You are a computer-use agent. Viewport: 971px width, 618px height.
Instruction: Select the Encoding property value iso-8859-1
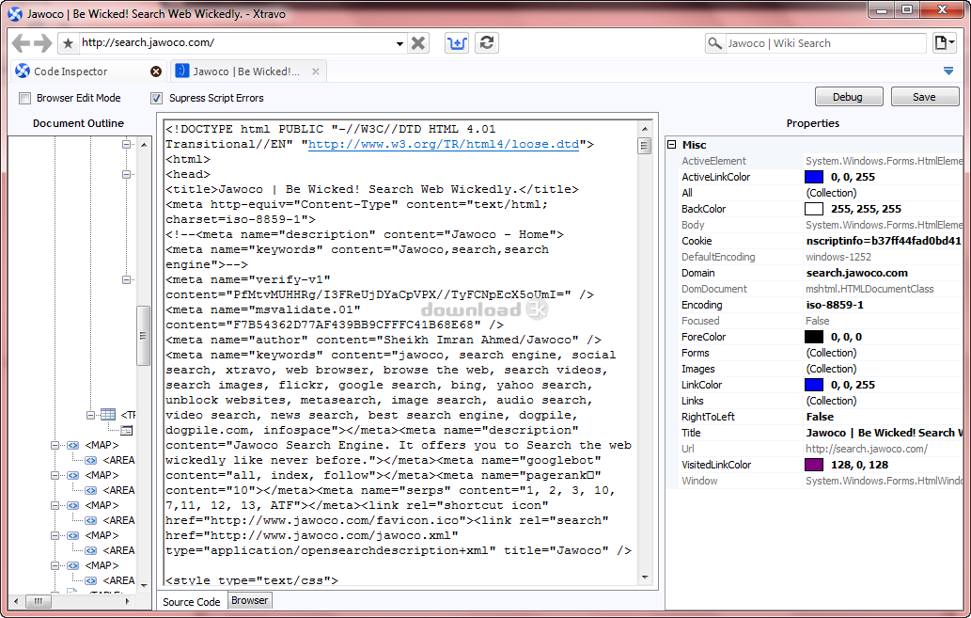(x=834, y=305)
